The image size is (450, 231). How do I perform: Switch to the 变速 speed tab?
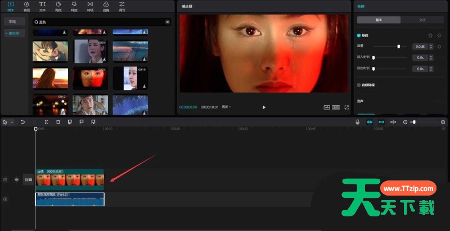pyautogui.click(x=422, y=20)
